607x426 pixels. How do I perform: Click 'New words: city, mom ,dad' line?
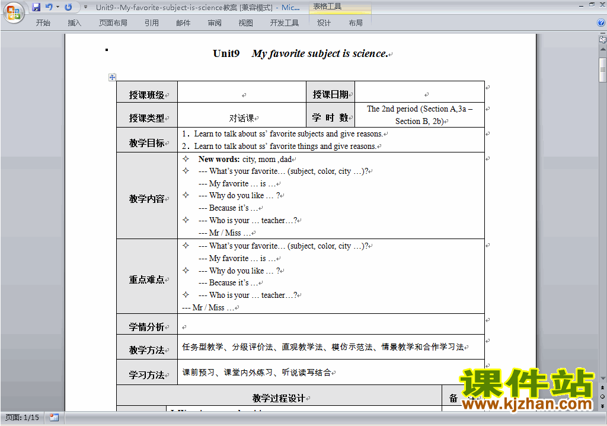pos(245,159)
